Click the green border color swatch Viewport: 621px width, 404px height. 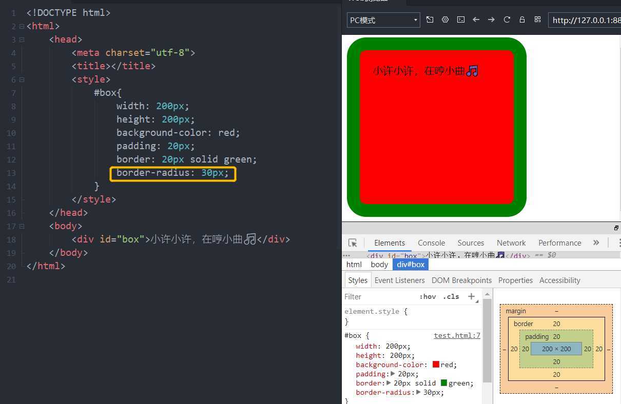point(444,383)
